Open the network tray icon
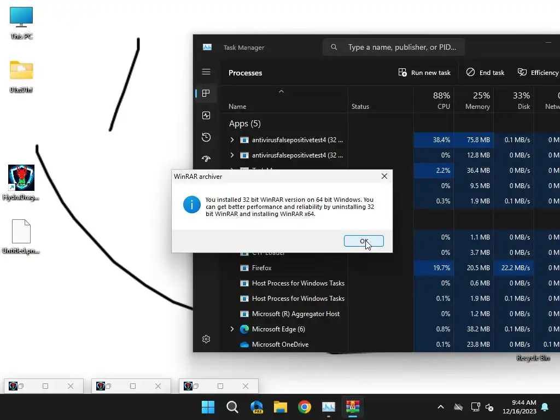Screen dimensions: 560x420 475,407
